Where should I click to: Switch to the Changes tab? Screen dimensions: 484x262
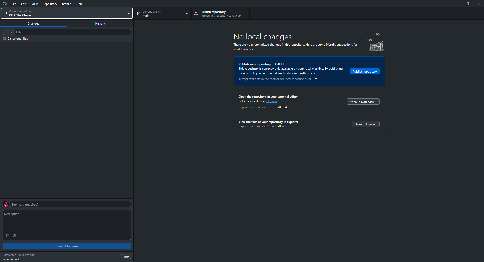coord(33,23)
